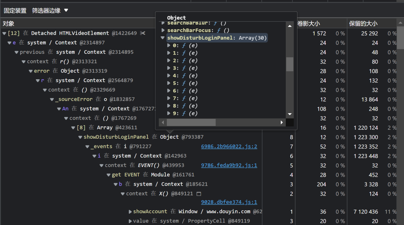
Task: Collapse the e 在 system / Context @2314897 row
Action: 9,43
